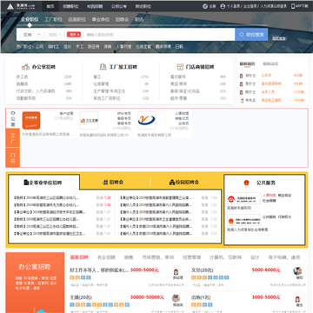Open 校园招聘 in the top navigation

coord(95,6)
